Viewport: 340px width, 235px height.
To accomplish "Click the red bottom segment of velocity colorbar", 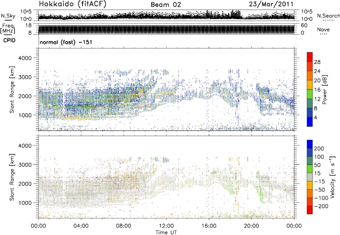I will pos(310,210).
